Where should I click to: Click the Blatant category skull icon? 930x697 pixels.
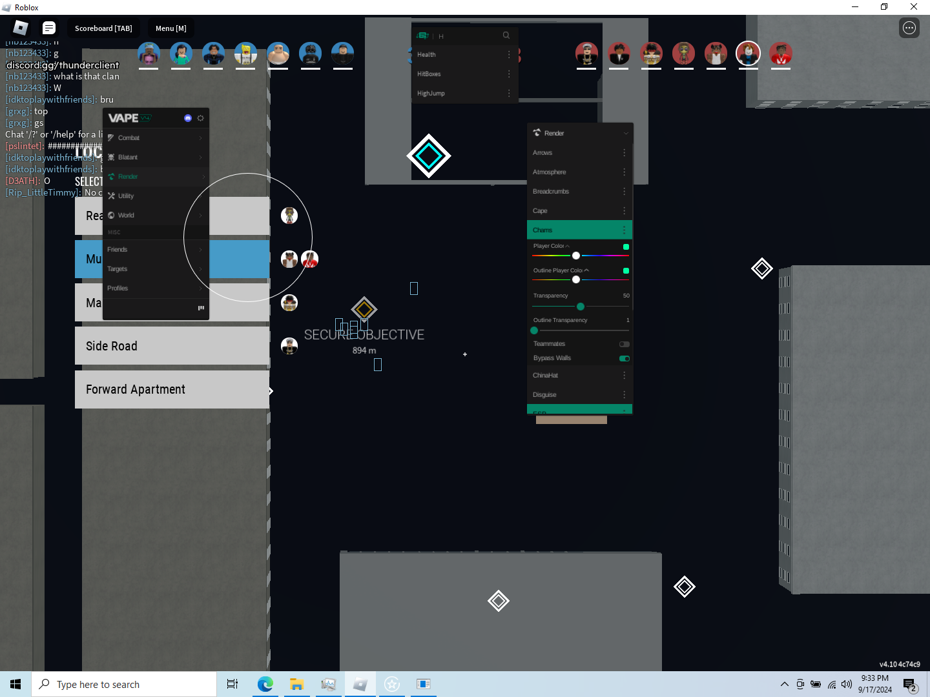(111, 157)
